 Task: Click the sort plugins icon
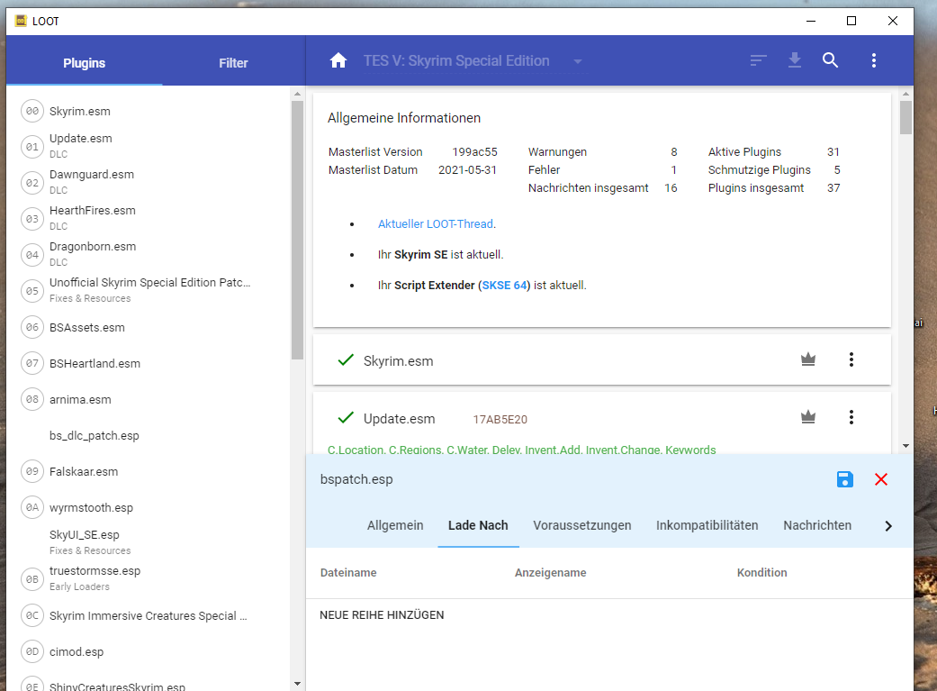pyautogui.click(x=759, y=60)
